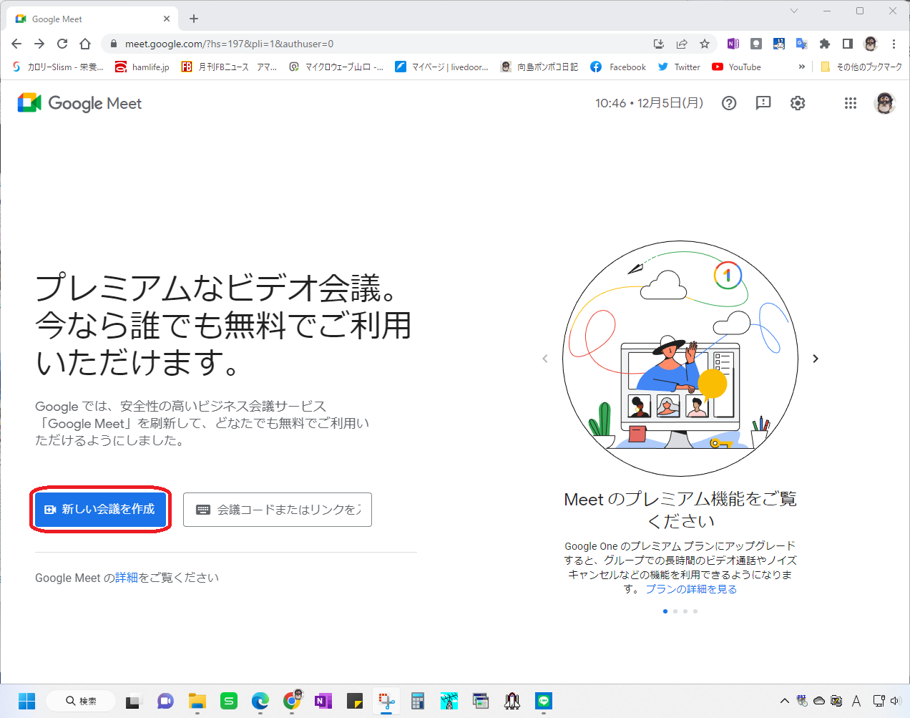Viewport: 910px width, 718px height.
Task: Open the その他のブックマーク folder
Action: (861, 67)
